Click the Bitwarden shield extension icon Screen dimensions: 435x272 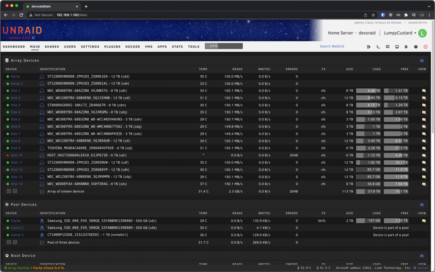coord(383,15)
